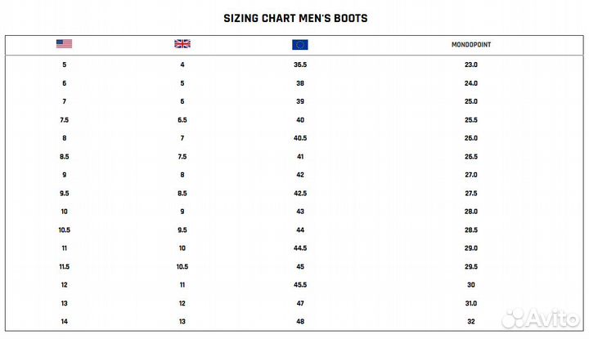Select EU size 36.5 cell
589x339 pixels.
[300, 65]
